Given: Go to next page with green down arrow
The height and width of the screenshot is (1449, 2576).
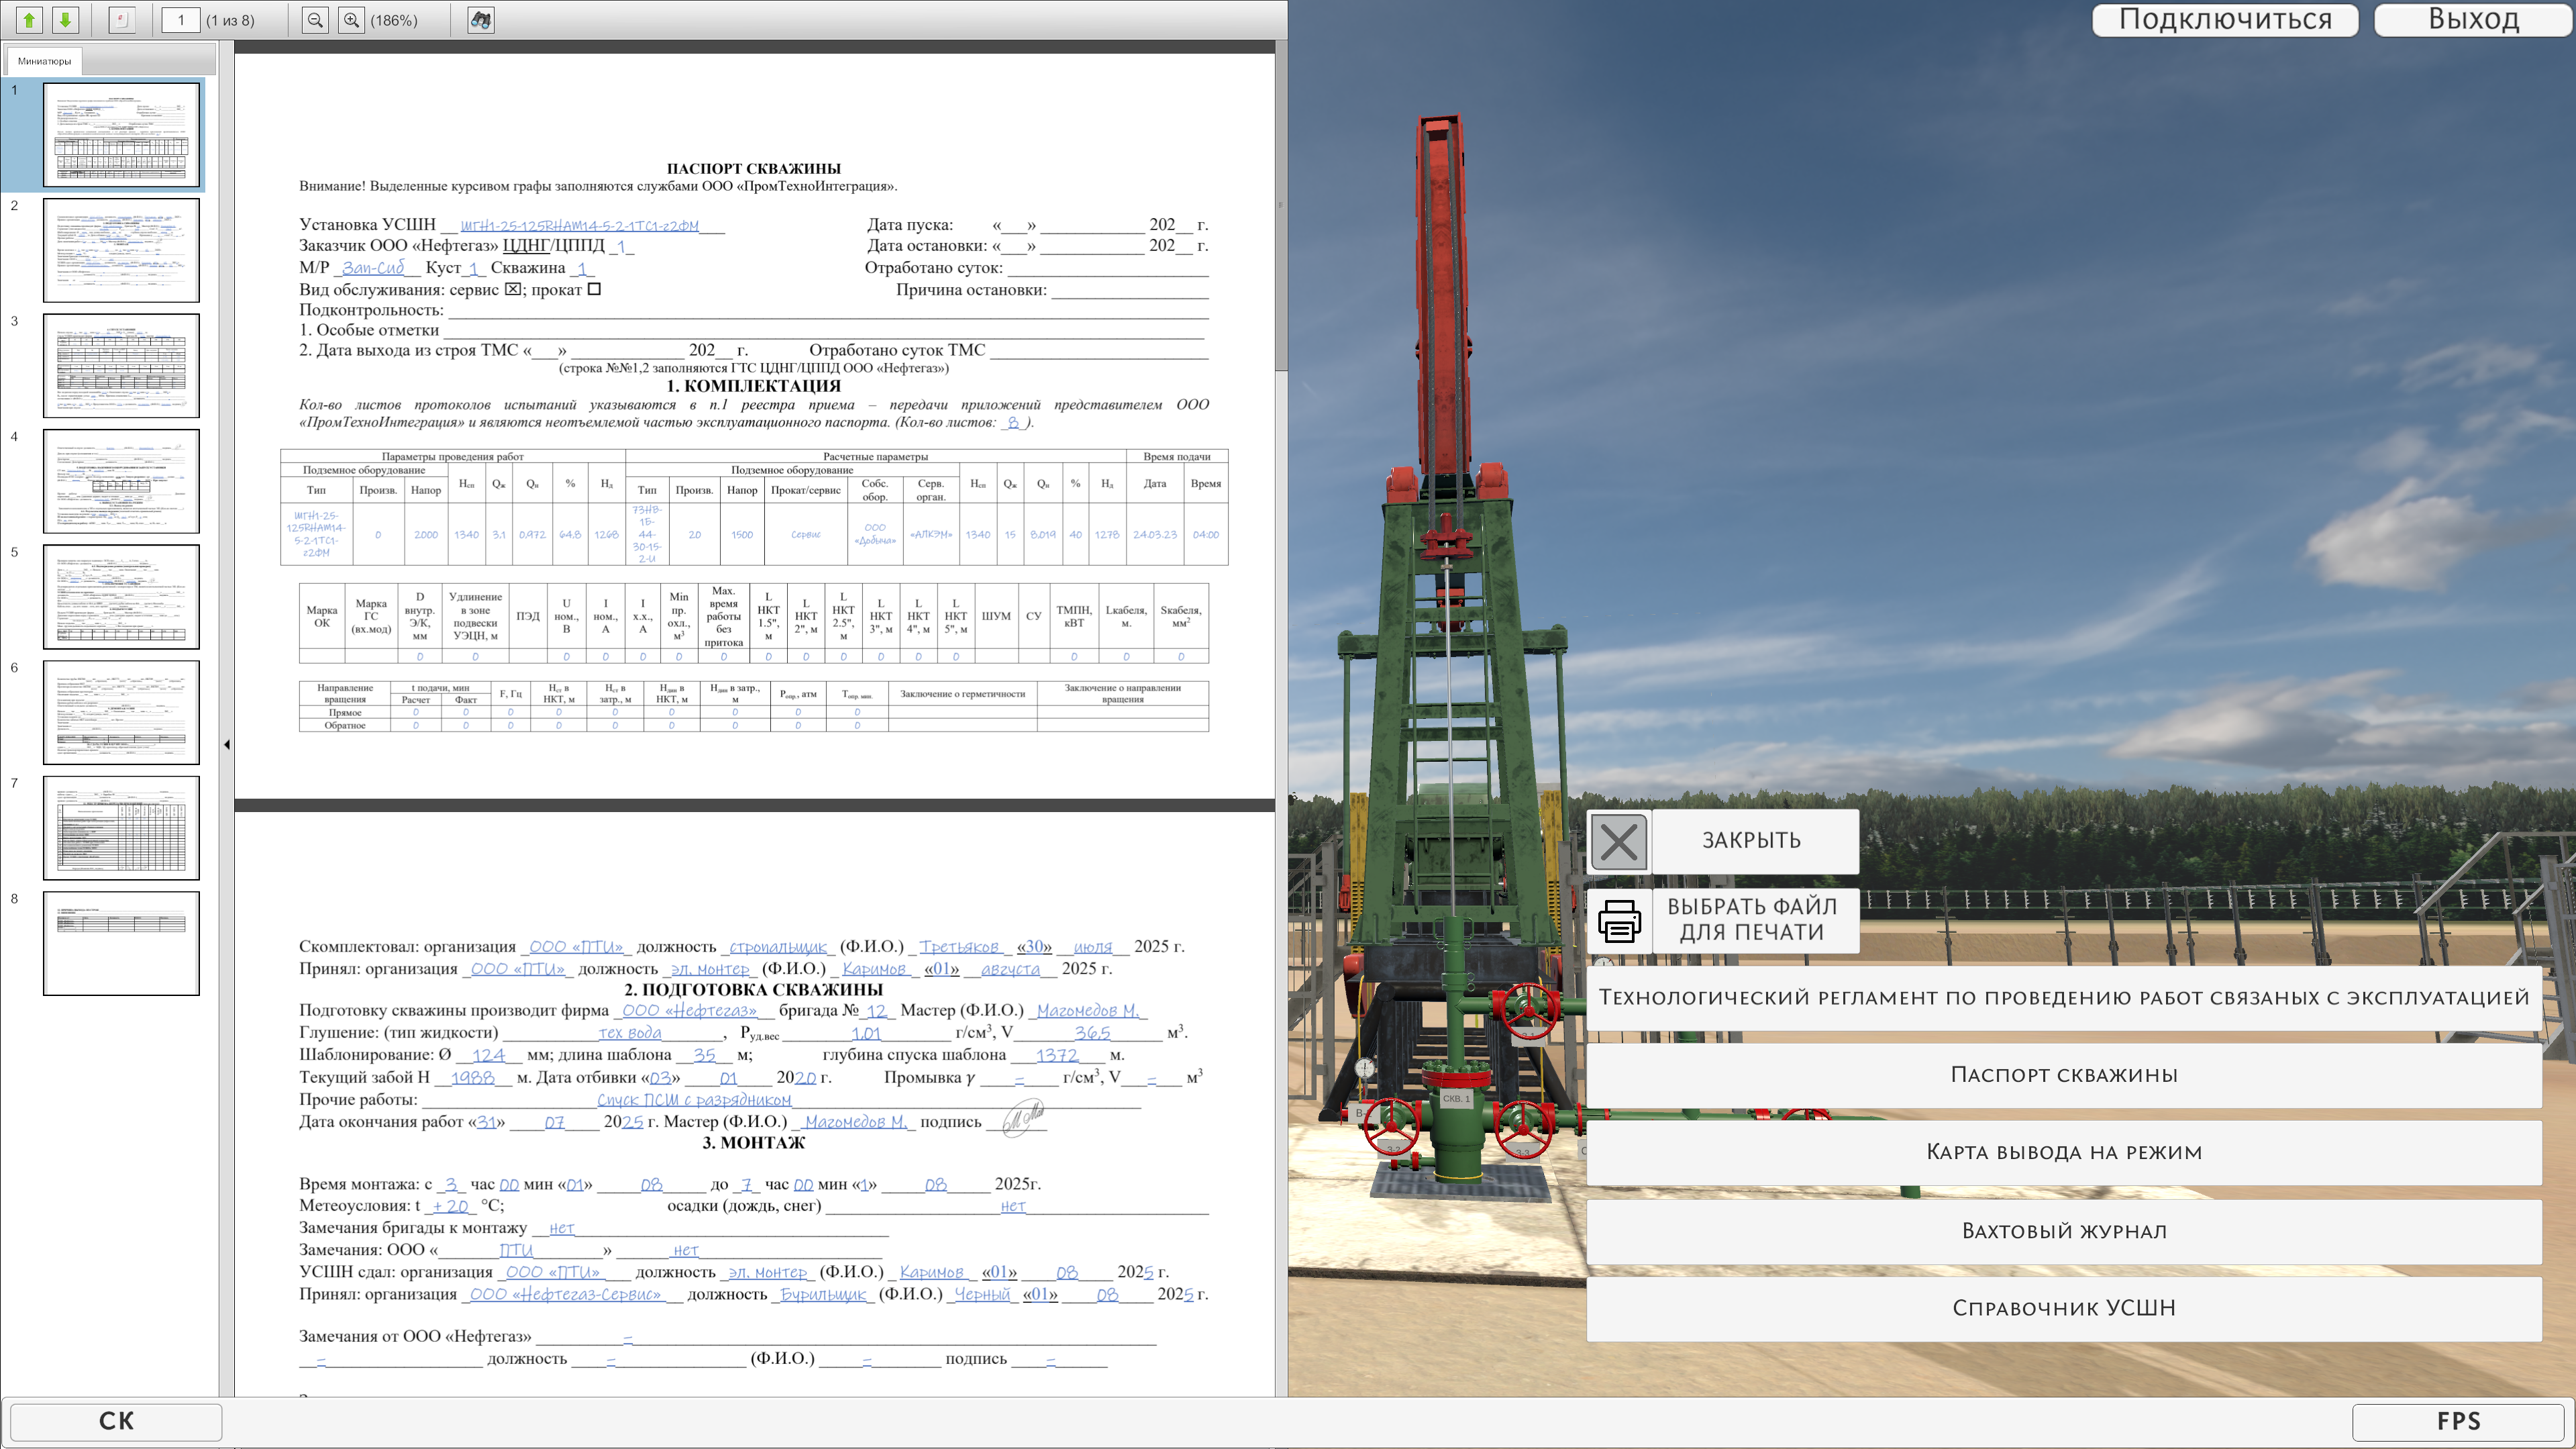Looking at the screenshot, I should pyautogui.click(x=65, y=20).
